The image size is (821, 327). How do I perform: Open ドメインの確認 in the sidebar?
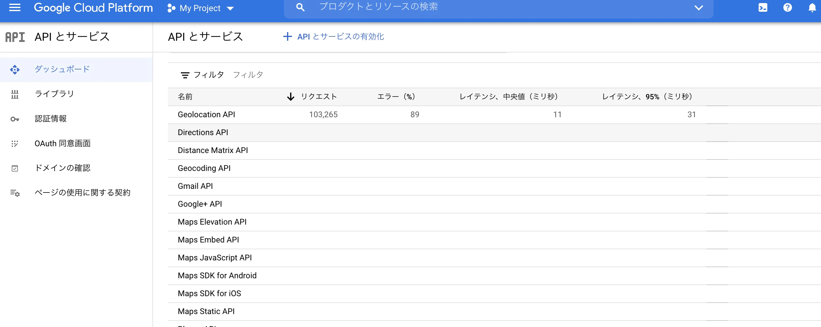[x=76, y=168]
